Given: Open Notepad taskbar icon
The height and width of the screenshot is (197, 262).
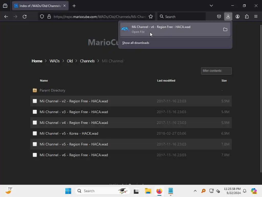Looking at the screenshot, I should (x=171, y=191).
